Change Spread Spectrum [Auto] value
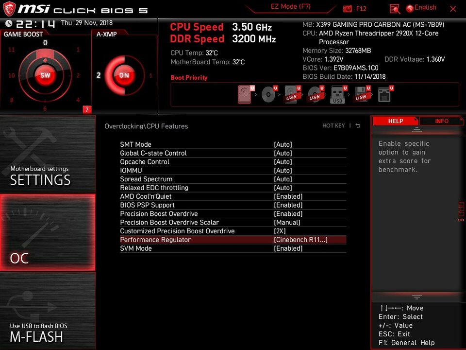Screen dimensions: 466x350 (x=283, y=179)
